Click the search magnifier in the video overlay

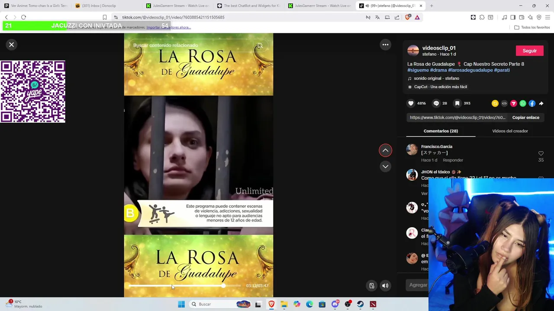click(x=260, y=45)
